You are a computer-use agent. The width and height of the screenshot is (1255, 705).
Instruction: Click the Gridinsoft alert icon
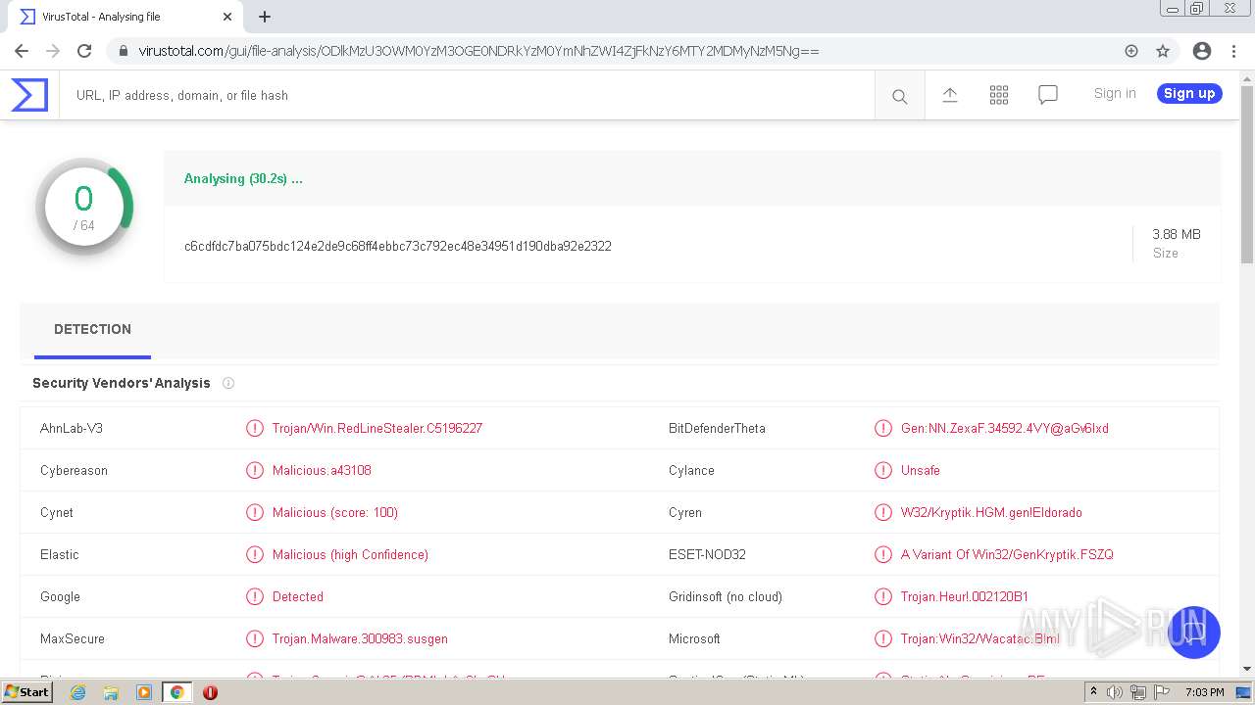click(883, 596)
